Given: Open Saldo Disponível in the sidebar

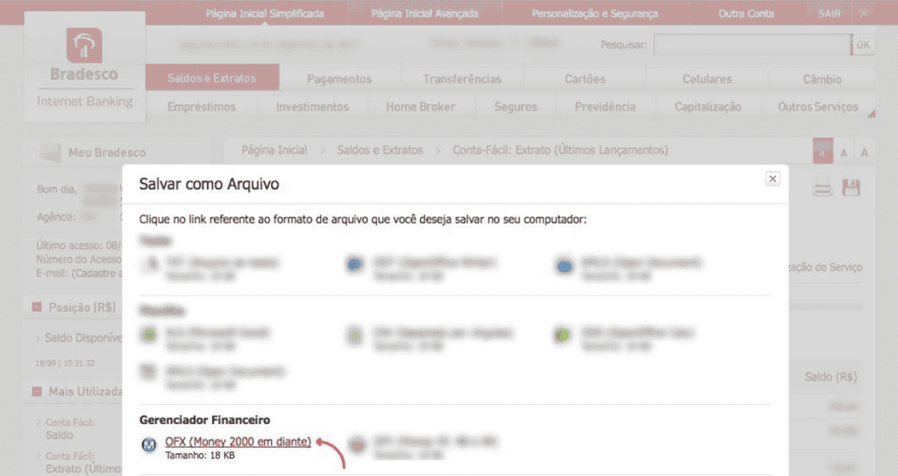Looking at the screenshot, I should pos(83,338).
